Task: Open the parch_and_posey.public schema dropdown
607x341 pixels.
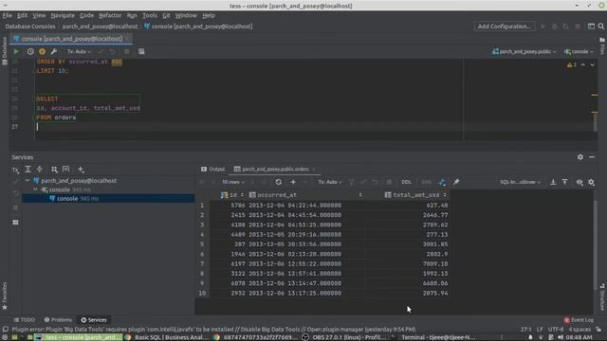Action: coord(524,51)
